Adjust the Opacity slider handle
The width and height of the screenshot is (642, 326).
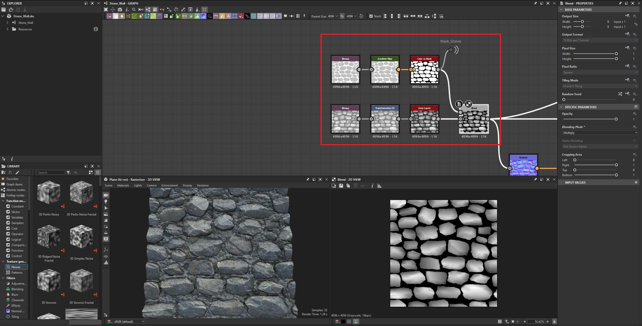tap(616, 119)
